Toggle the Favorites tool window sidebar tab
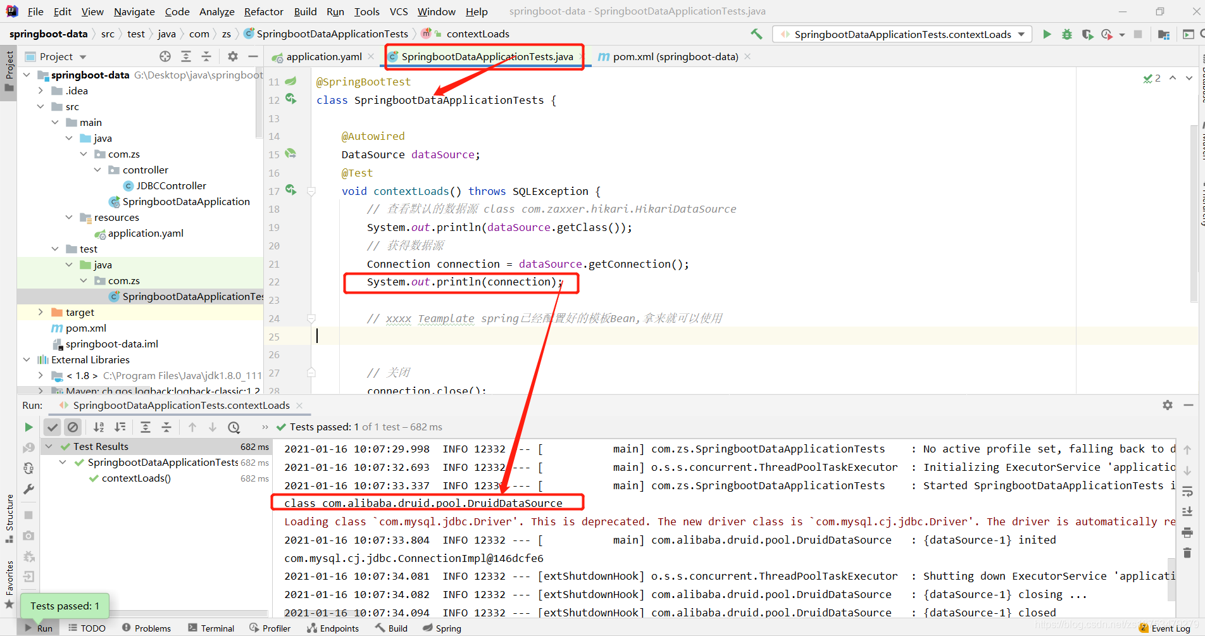Viewport: 1205px width, 636px height. click(x=9, y=584)
